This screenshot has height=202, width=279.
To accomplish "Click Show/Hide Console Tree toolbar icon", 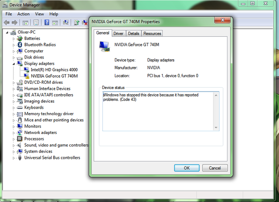I will click(x=25, y=23).
